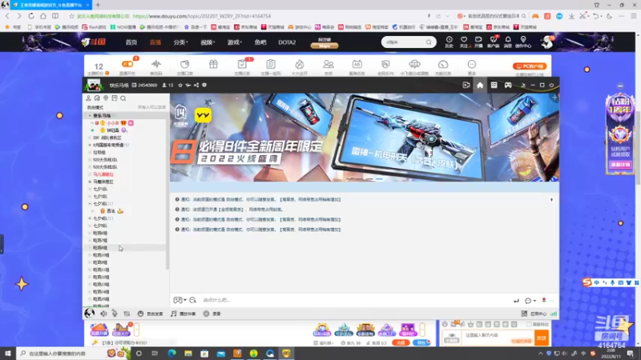This screenshot has height=360, width=641.
Task: Click the search magnifier in channel sidebar
Action: pyautogui.click(x=123, y=98)
